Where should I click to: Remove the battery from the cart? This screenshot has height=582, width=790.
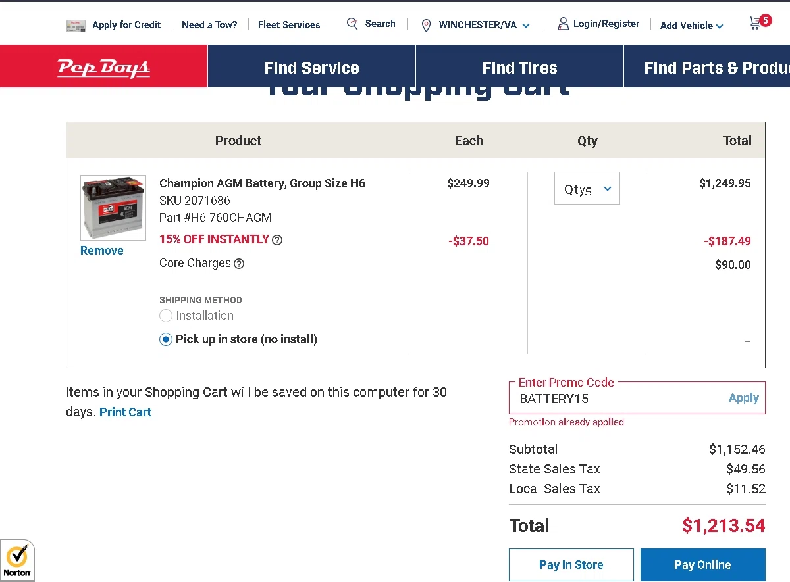(x=102, y=251)
